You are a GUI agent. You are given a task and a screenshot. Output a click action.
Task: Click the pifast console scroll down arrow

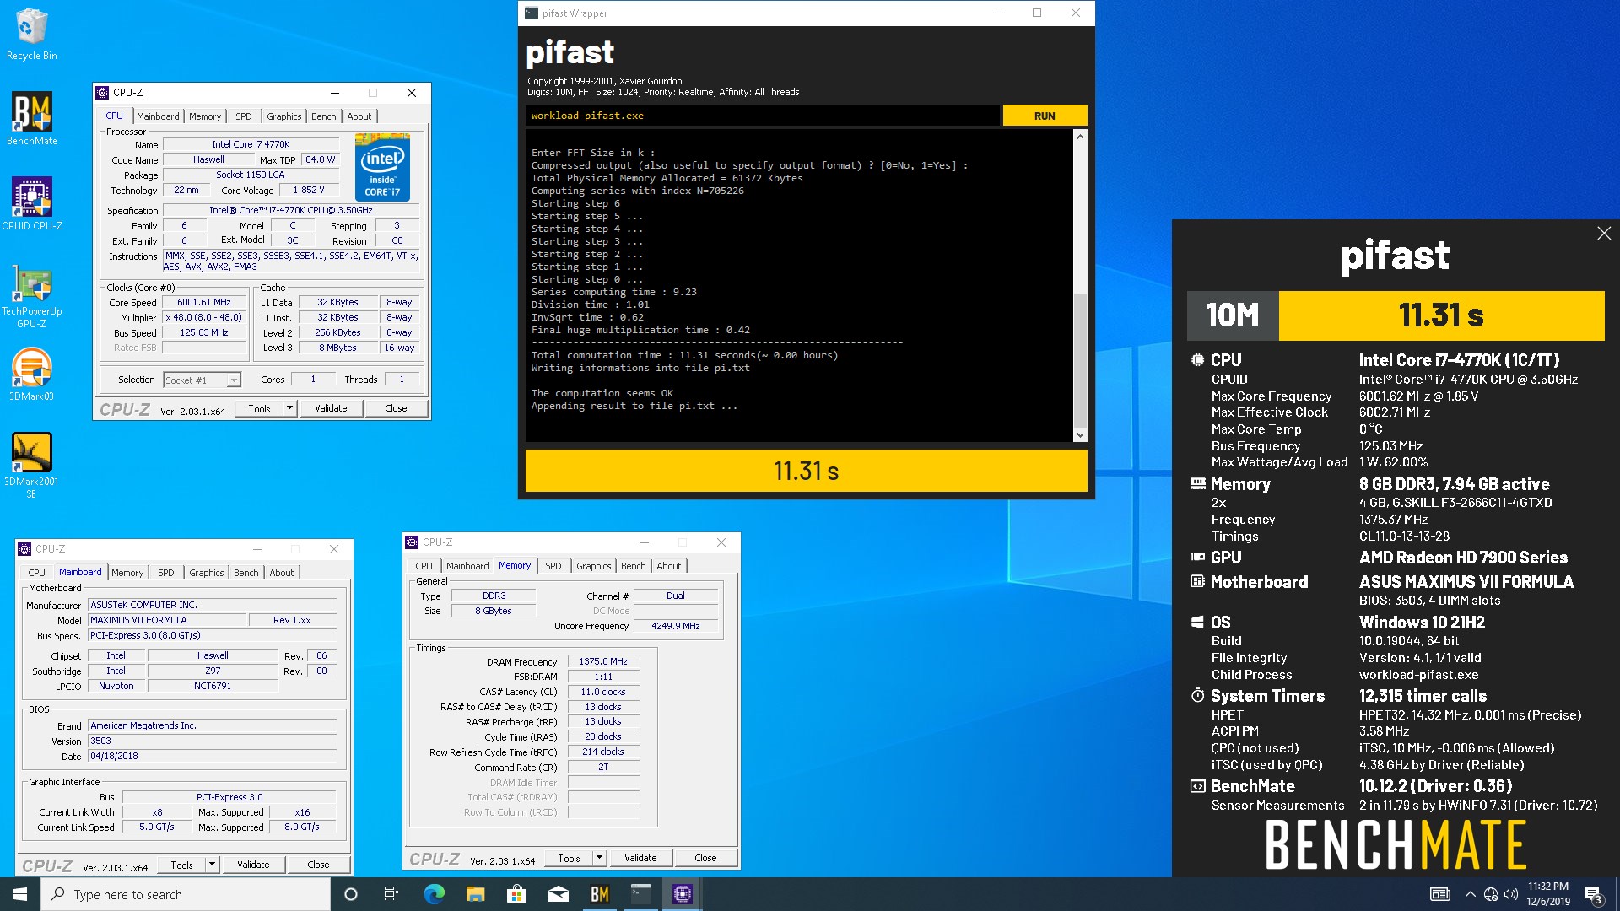pyautogui.click(x=1080, y=435)
